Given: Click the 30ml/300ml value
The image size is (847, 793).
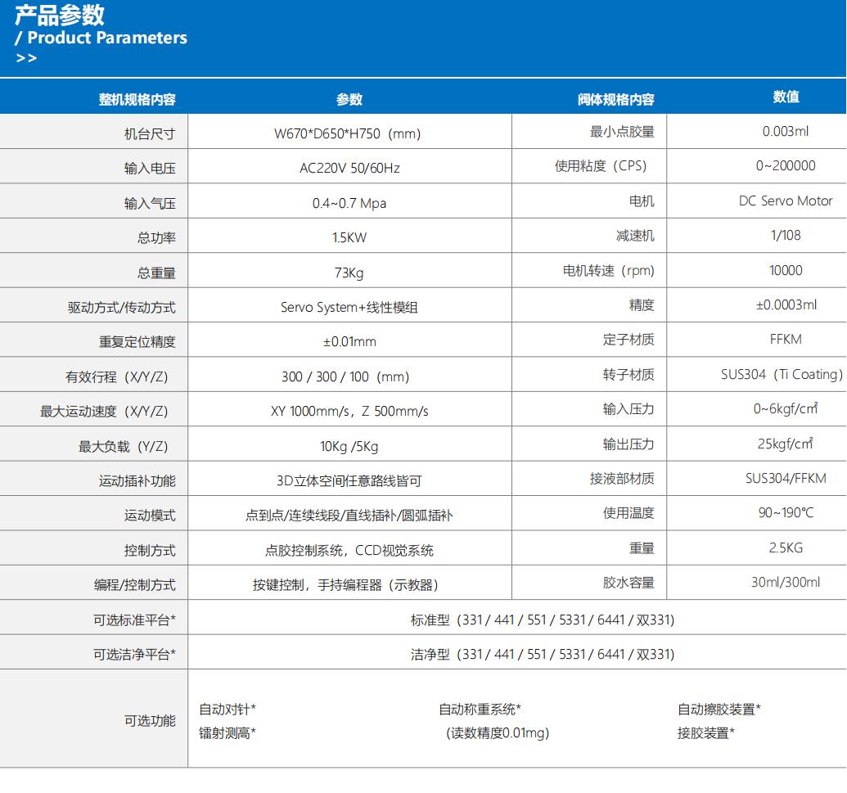Looking at the screenshot, I should [x=786, y=582].
